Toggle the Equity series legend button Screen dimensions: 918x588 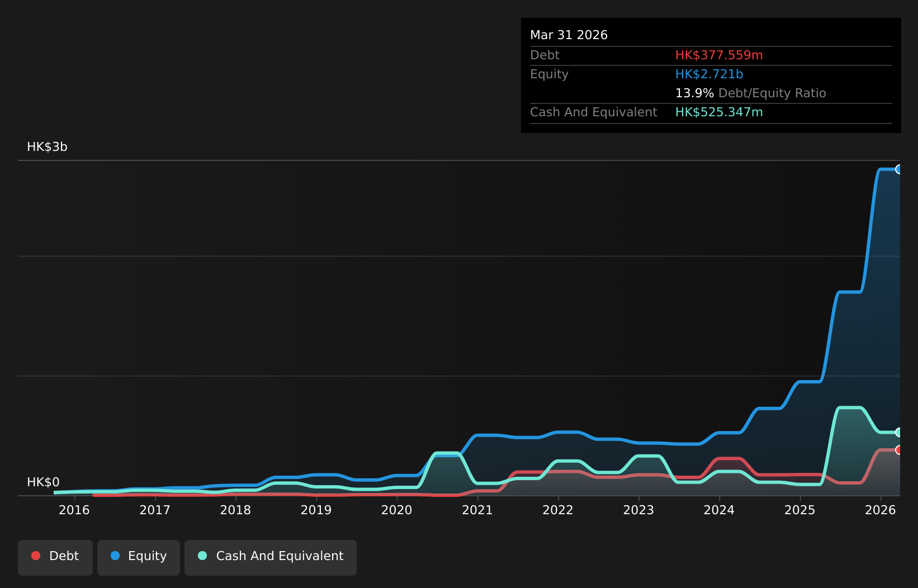139,557
